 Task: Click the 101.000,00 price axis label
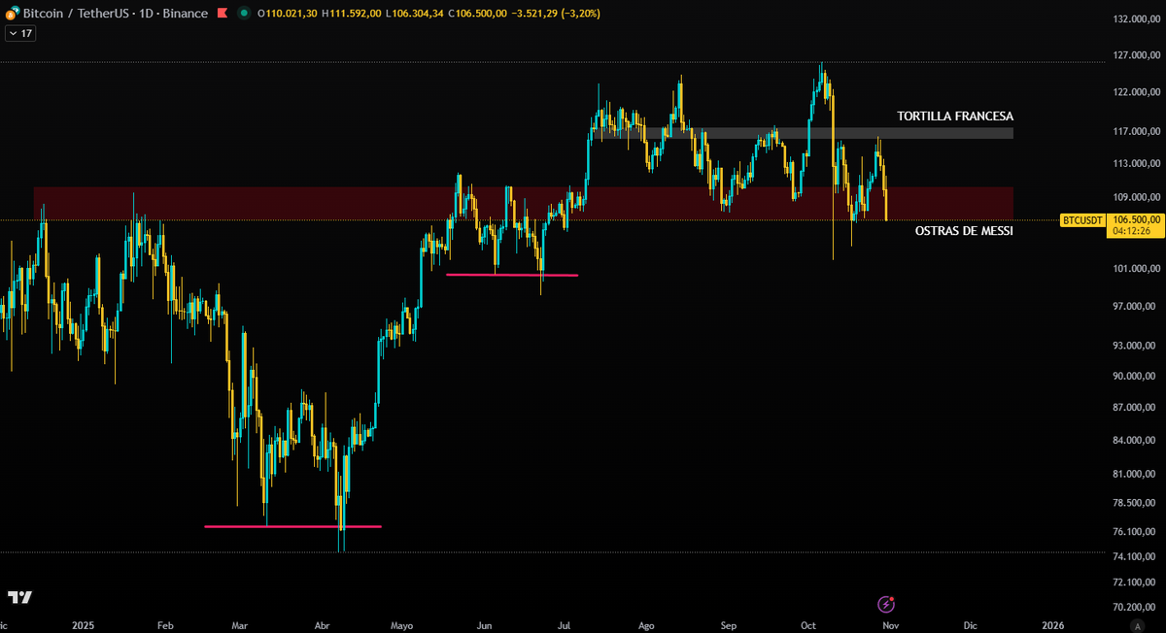tap(1135, 269)
